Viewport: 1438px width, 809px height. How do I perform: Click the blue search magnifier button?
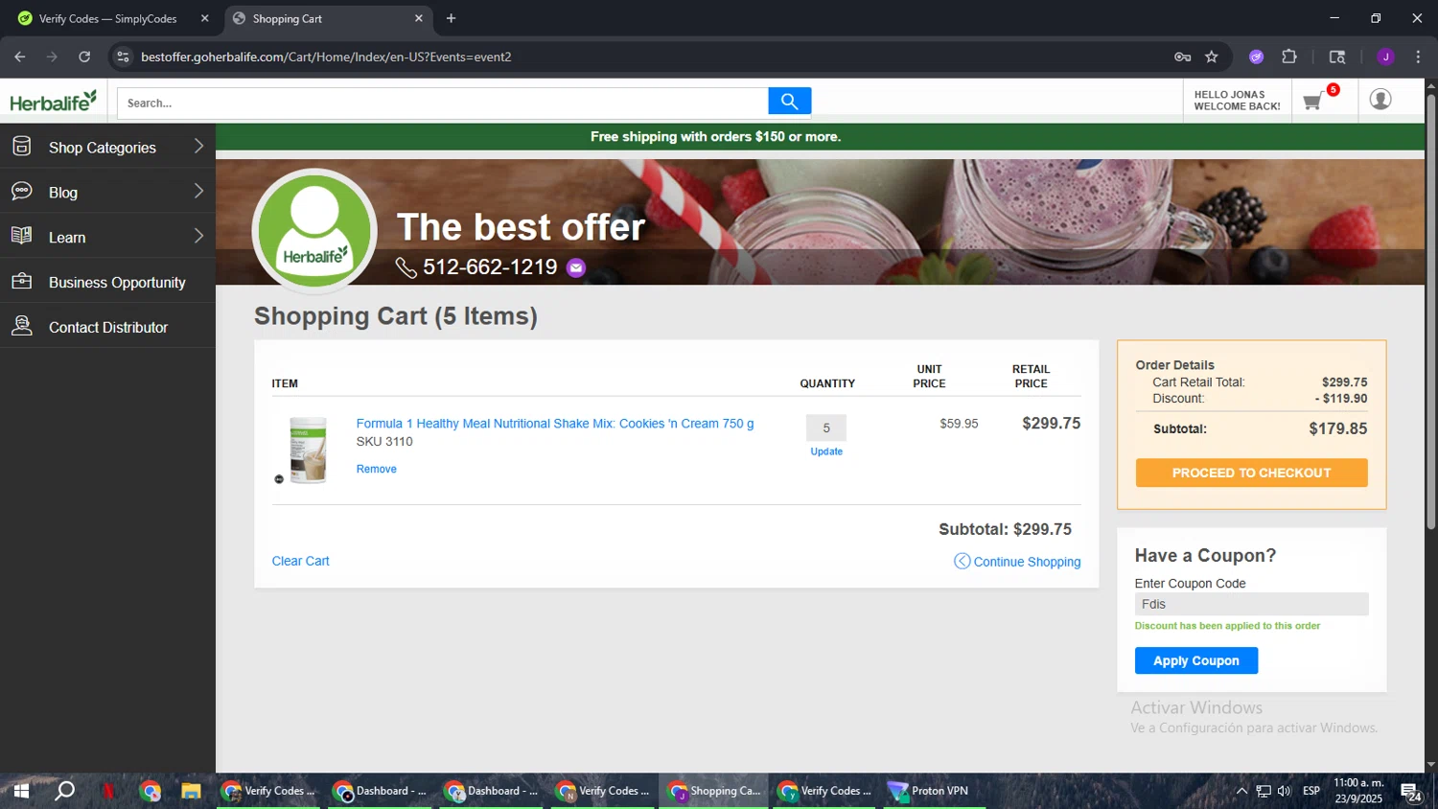pos(789,101)
